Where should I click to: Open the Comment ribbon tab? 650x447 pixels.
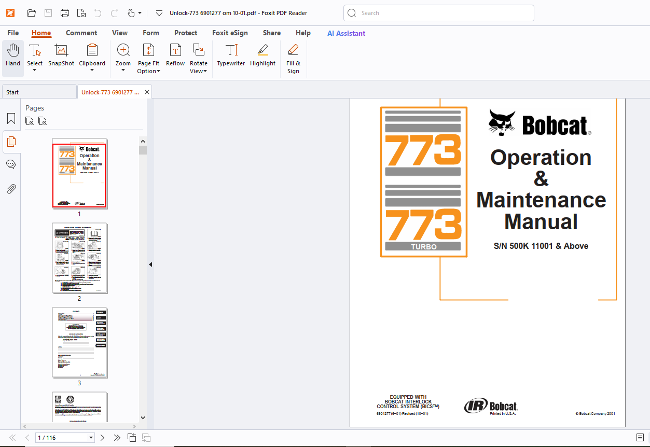pyautogui.click(x=81, y=33)
